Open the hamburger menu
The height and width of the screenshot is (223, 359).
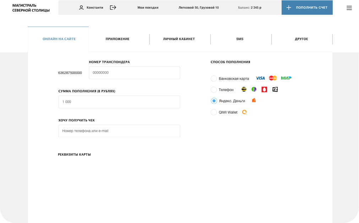coord(349,8)
